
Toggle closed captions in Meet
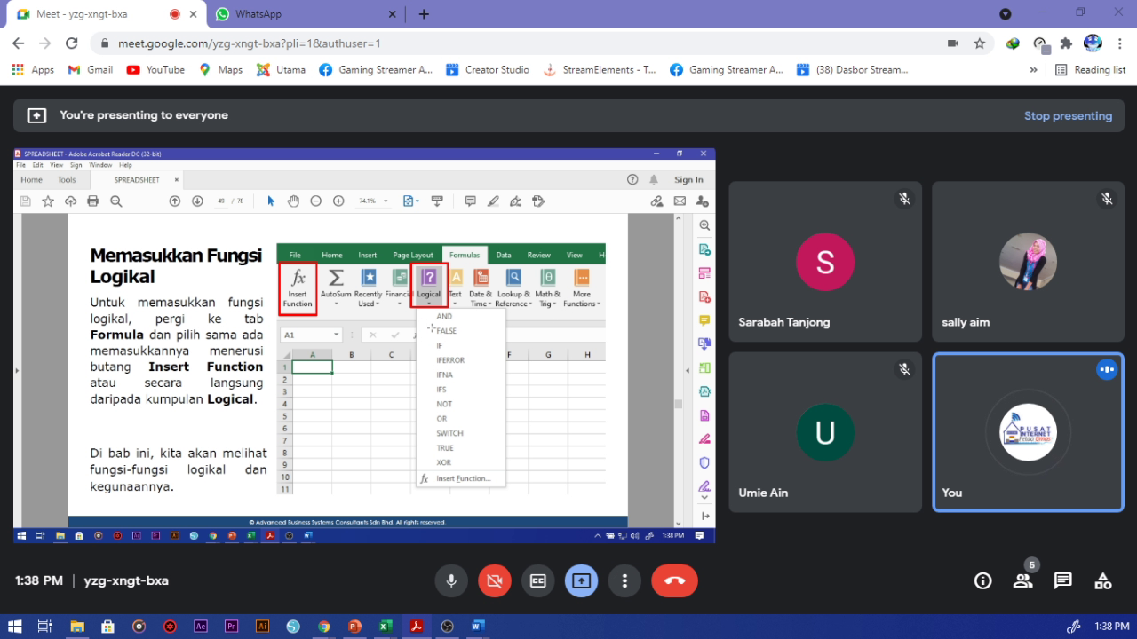(537, 580)
